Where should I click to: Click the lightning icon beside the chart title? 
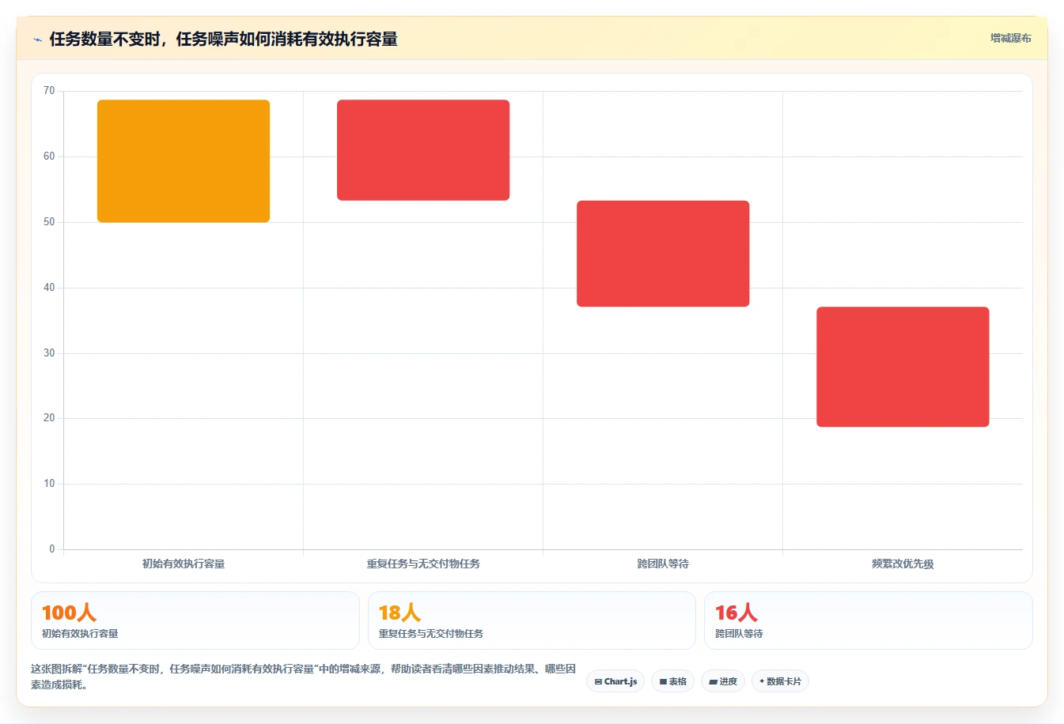tap(37, 40)
